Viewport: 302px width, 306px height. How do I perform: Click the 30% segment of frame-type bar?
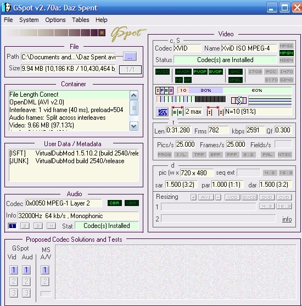pyautogui.click(x=206, y=90)
